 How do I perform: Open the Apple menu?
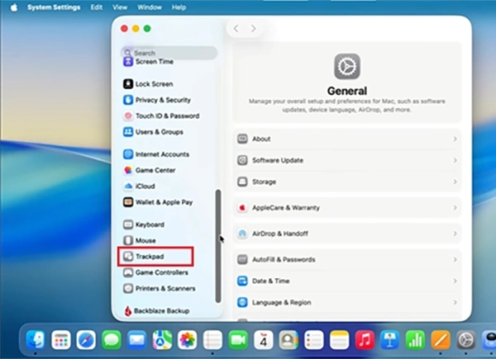pos(14,7)
